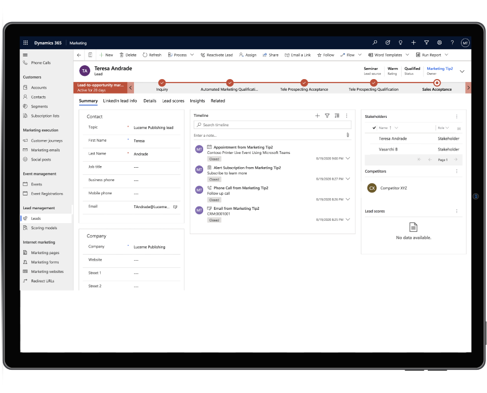Click the Competitor XYZ avatar icon

[372, 188]
